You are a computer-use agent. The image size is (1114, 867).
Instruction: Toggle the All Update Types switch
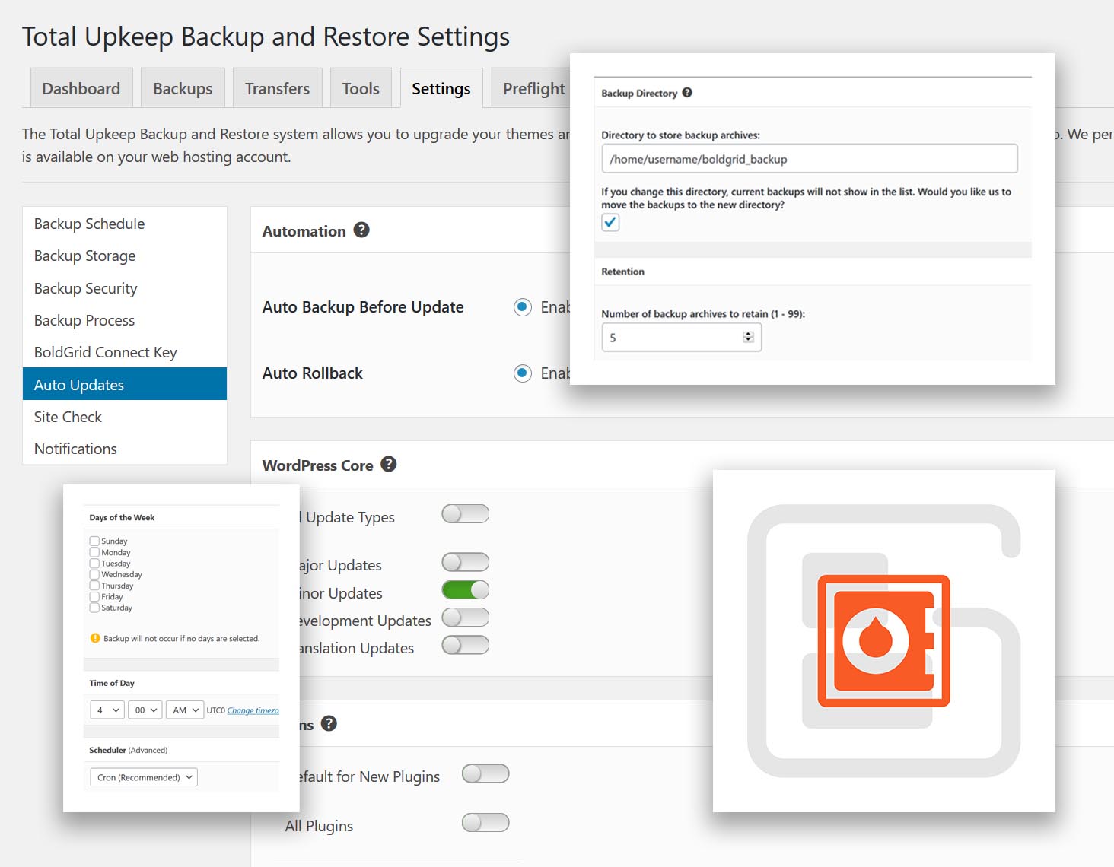pos(466,514)
